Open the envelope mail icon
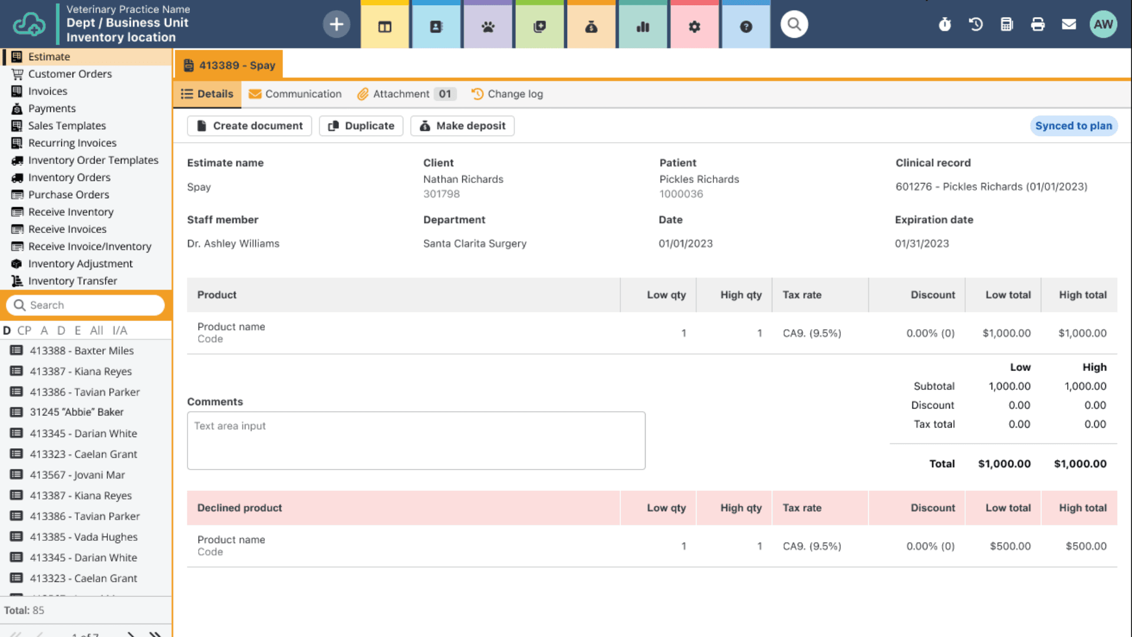 point(1069,25)
